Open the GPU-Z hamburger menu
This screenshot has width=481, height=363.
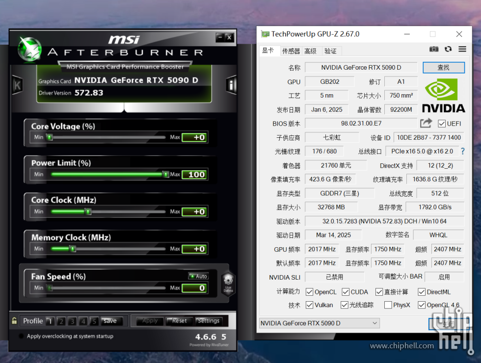point(462,49)
